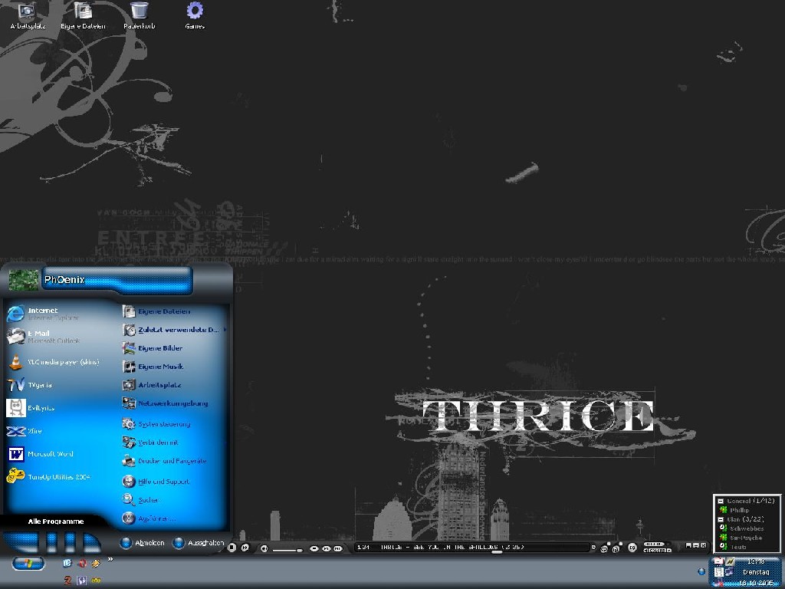
Task: Click the yellow-orange quick launch icon
Action: (96, 563)
